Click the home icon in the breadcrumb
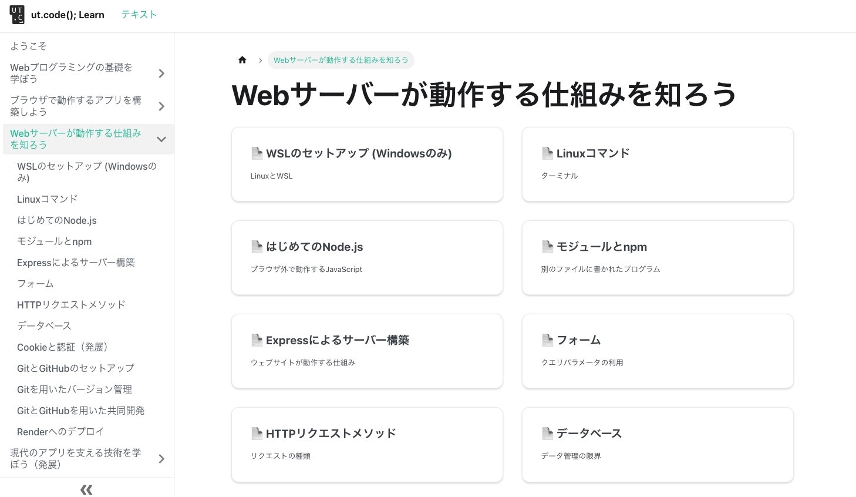This screenshot has width=856, height=497. 242,60
